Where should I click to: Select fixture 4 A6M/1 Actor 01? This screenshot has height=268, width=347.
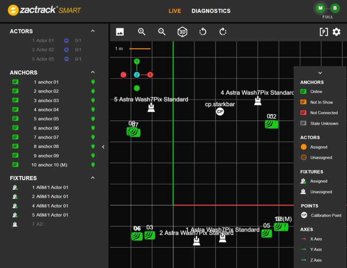tap(50, 206)
